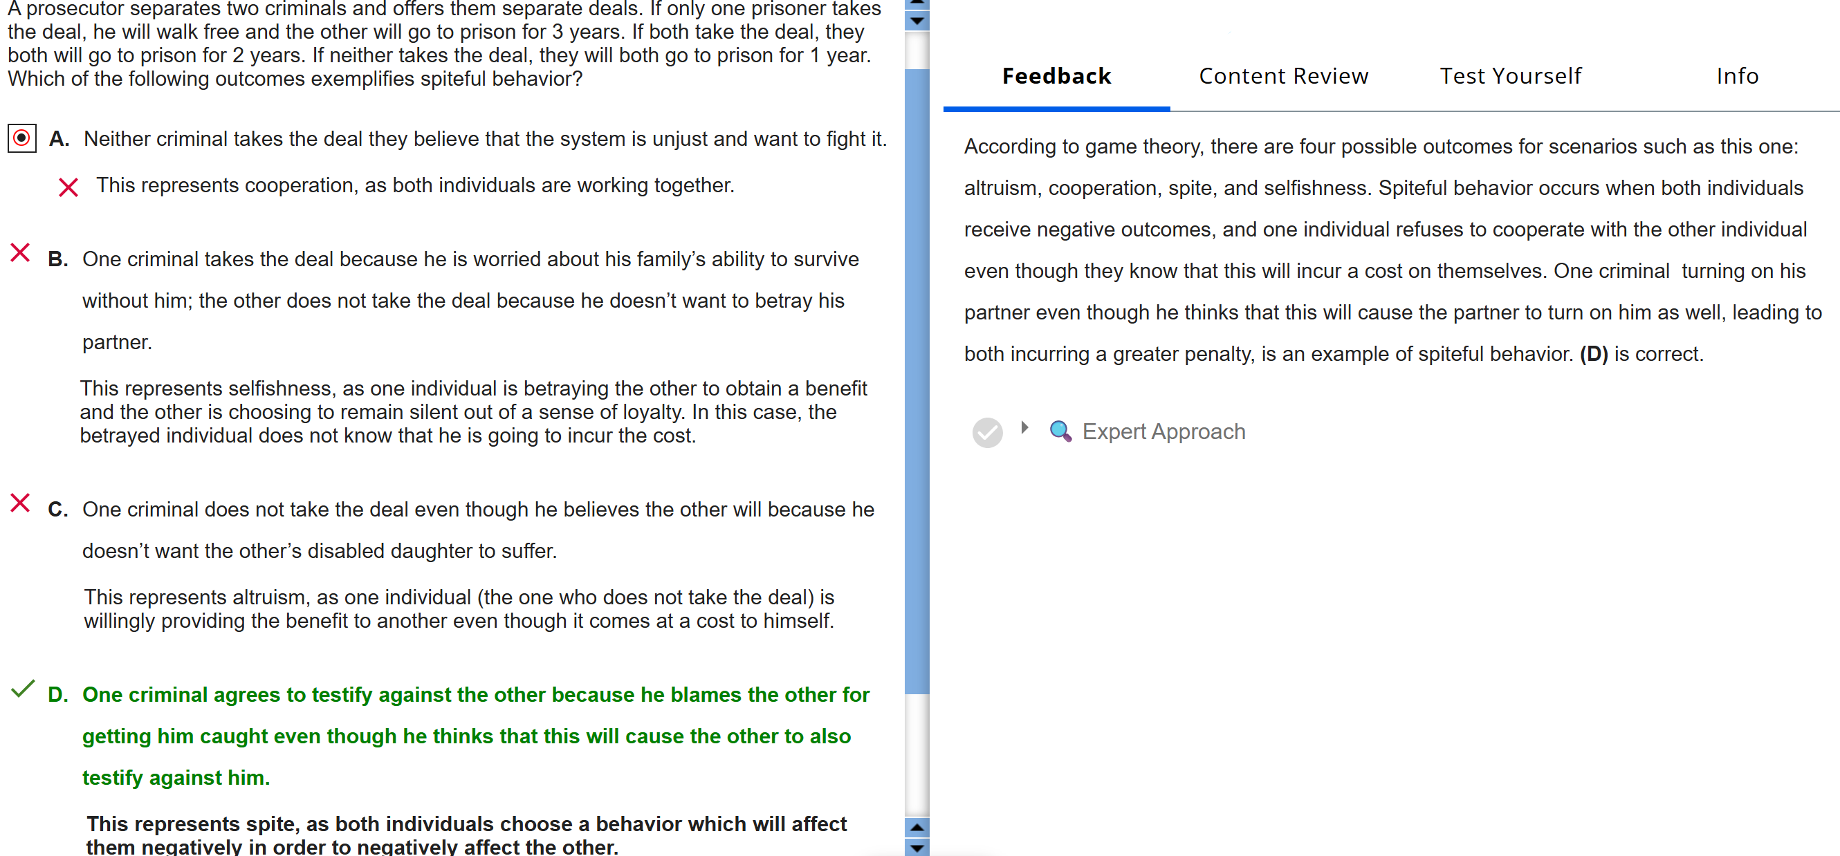1840x856 pixels.
Task: Click red X under answer A explanation
Action: tap(68, 188)
